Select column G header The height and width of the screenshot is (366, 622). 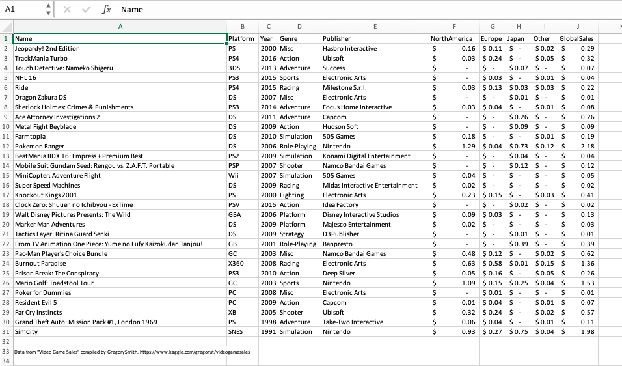pyautogui.click(x=493, y=27)
